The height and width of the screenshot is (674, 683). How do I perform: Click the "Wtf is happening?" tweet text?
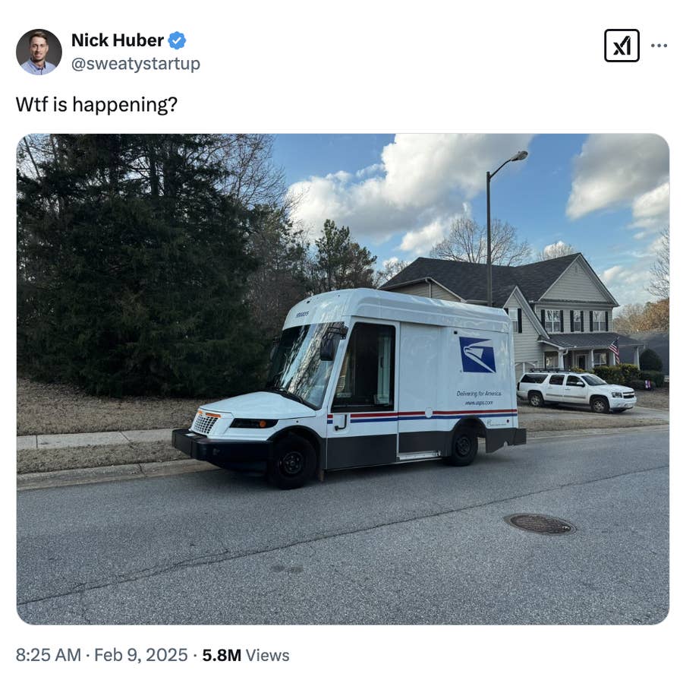[x=96, y=105]
